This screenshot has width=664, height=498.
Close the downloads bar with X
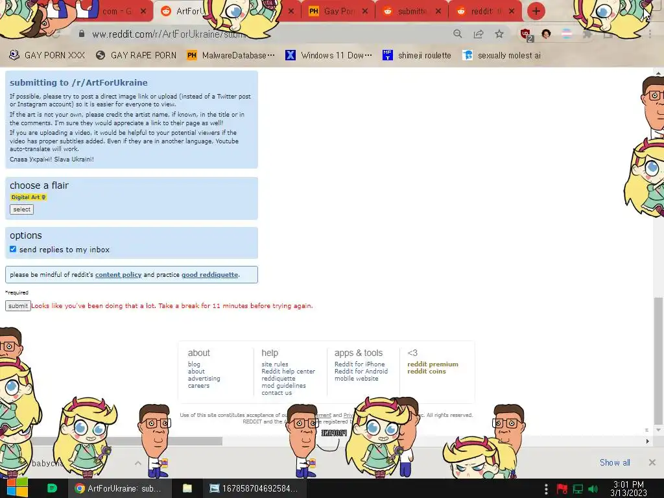click(652, 462)
